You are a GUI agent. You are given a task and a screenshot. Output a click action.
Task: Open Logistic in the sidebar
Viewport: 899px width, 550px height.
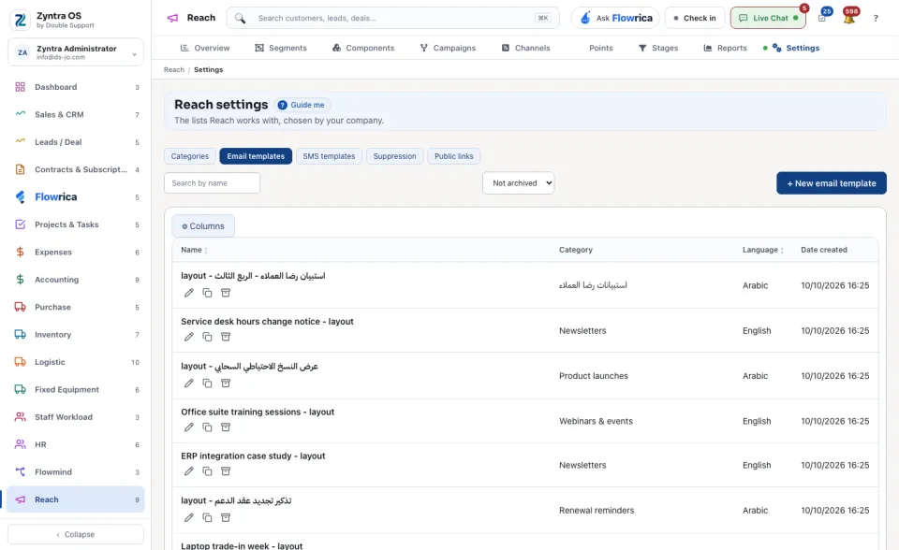[x=76, y=362]
